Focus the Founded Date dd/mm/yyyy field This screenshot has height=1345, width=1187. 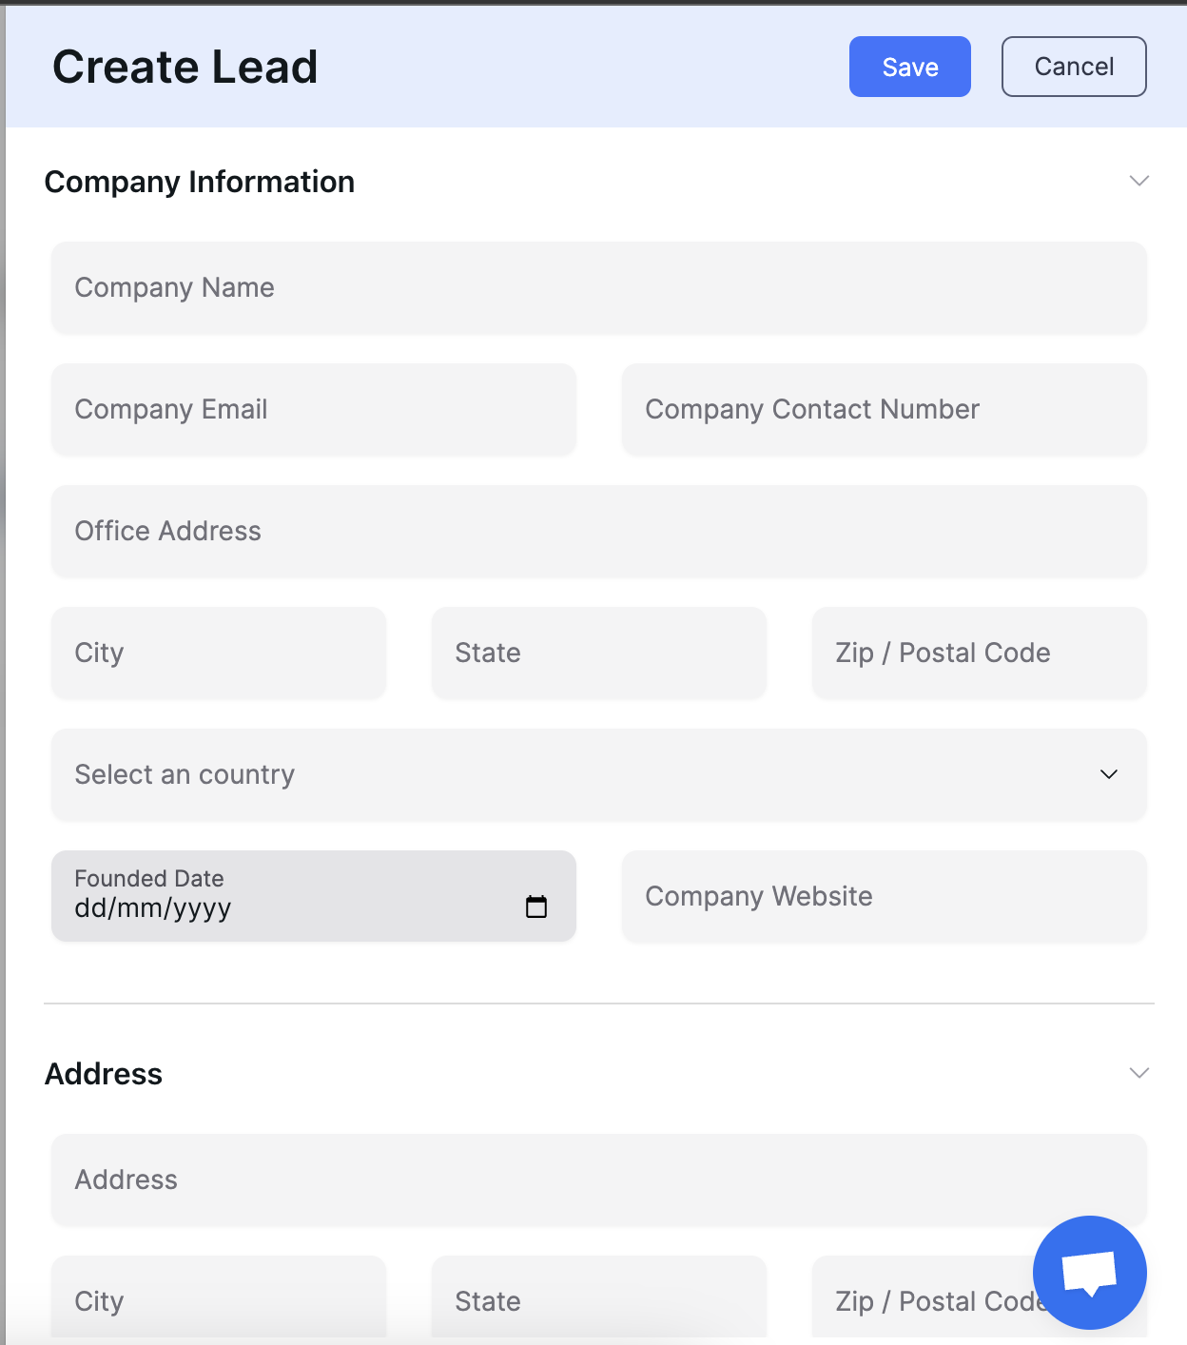pyautogui.click(x=314, y=896)
